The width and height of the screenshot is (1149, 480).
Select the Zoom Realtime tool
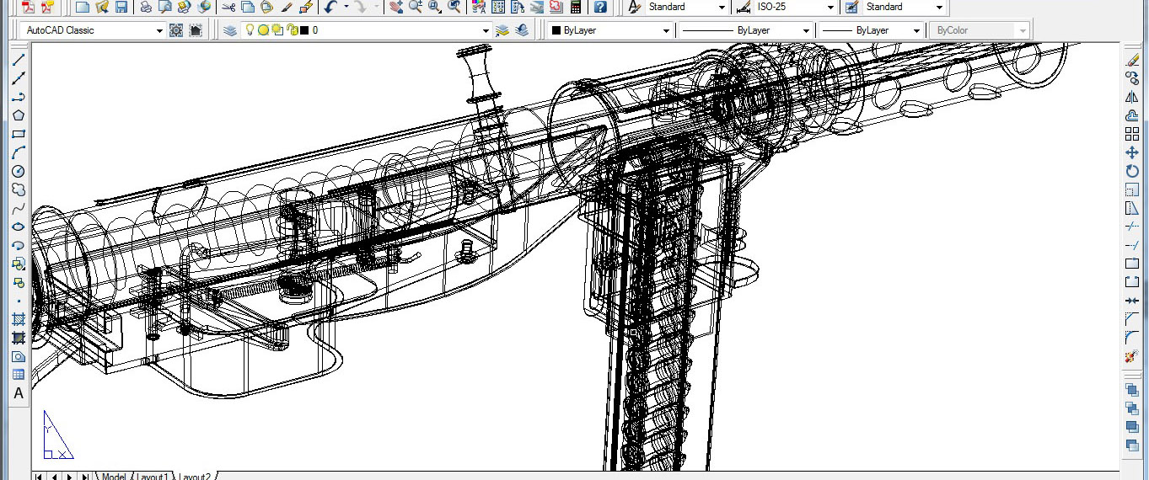click(x=416, y=7)
